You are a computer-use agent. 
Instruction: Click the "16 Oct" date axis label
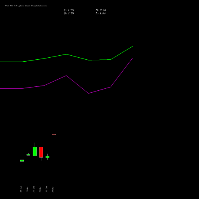click(47, 189)
